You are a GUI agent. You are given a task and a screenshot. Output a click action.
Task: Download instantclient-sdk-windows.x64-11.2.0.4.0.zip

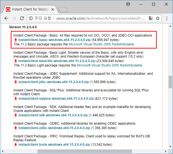tap(53, 115)
